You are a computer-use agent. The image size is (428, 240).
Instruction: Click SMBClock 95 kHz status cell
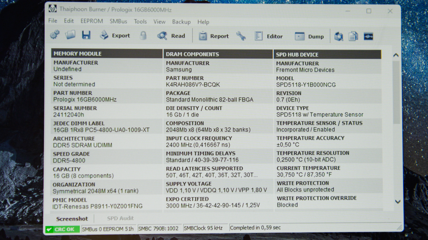click(205, 228)
